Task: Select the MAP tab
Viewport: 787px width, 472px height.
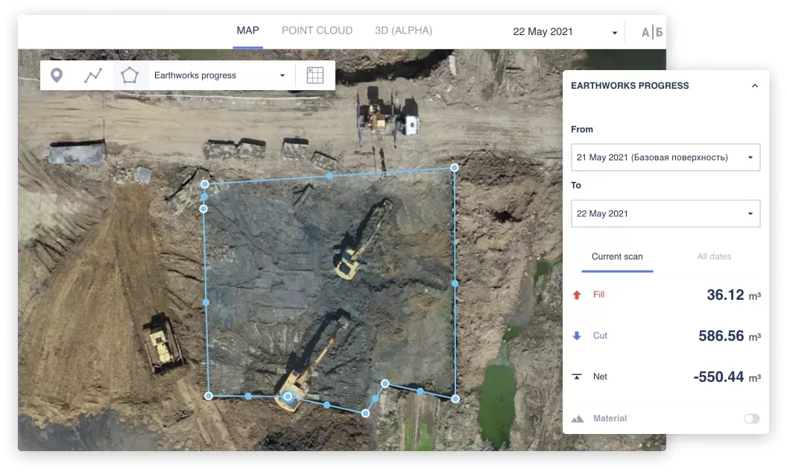Action: tap(247, 31)
